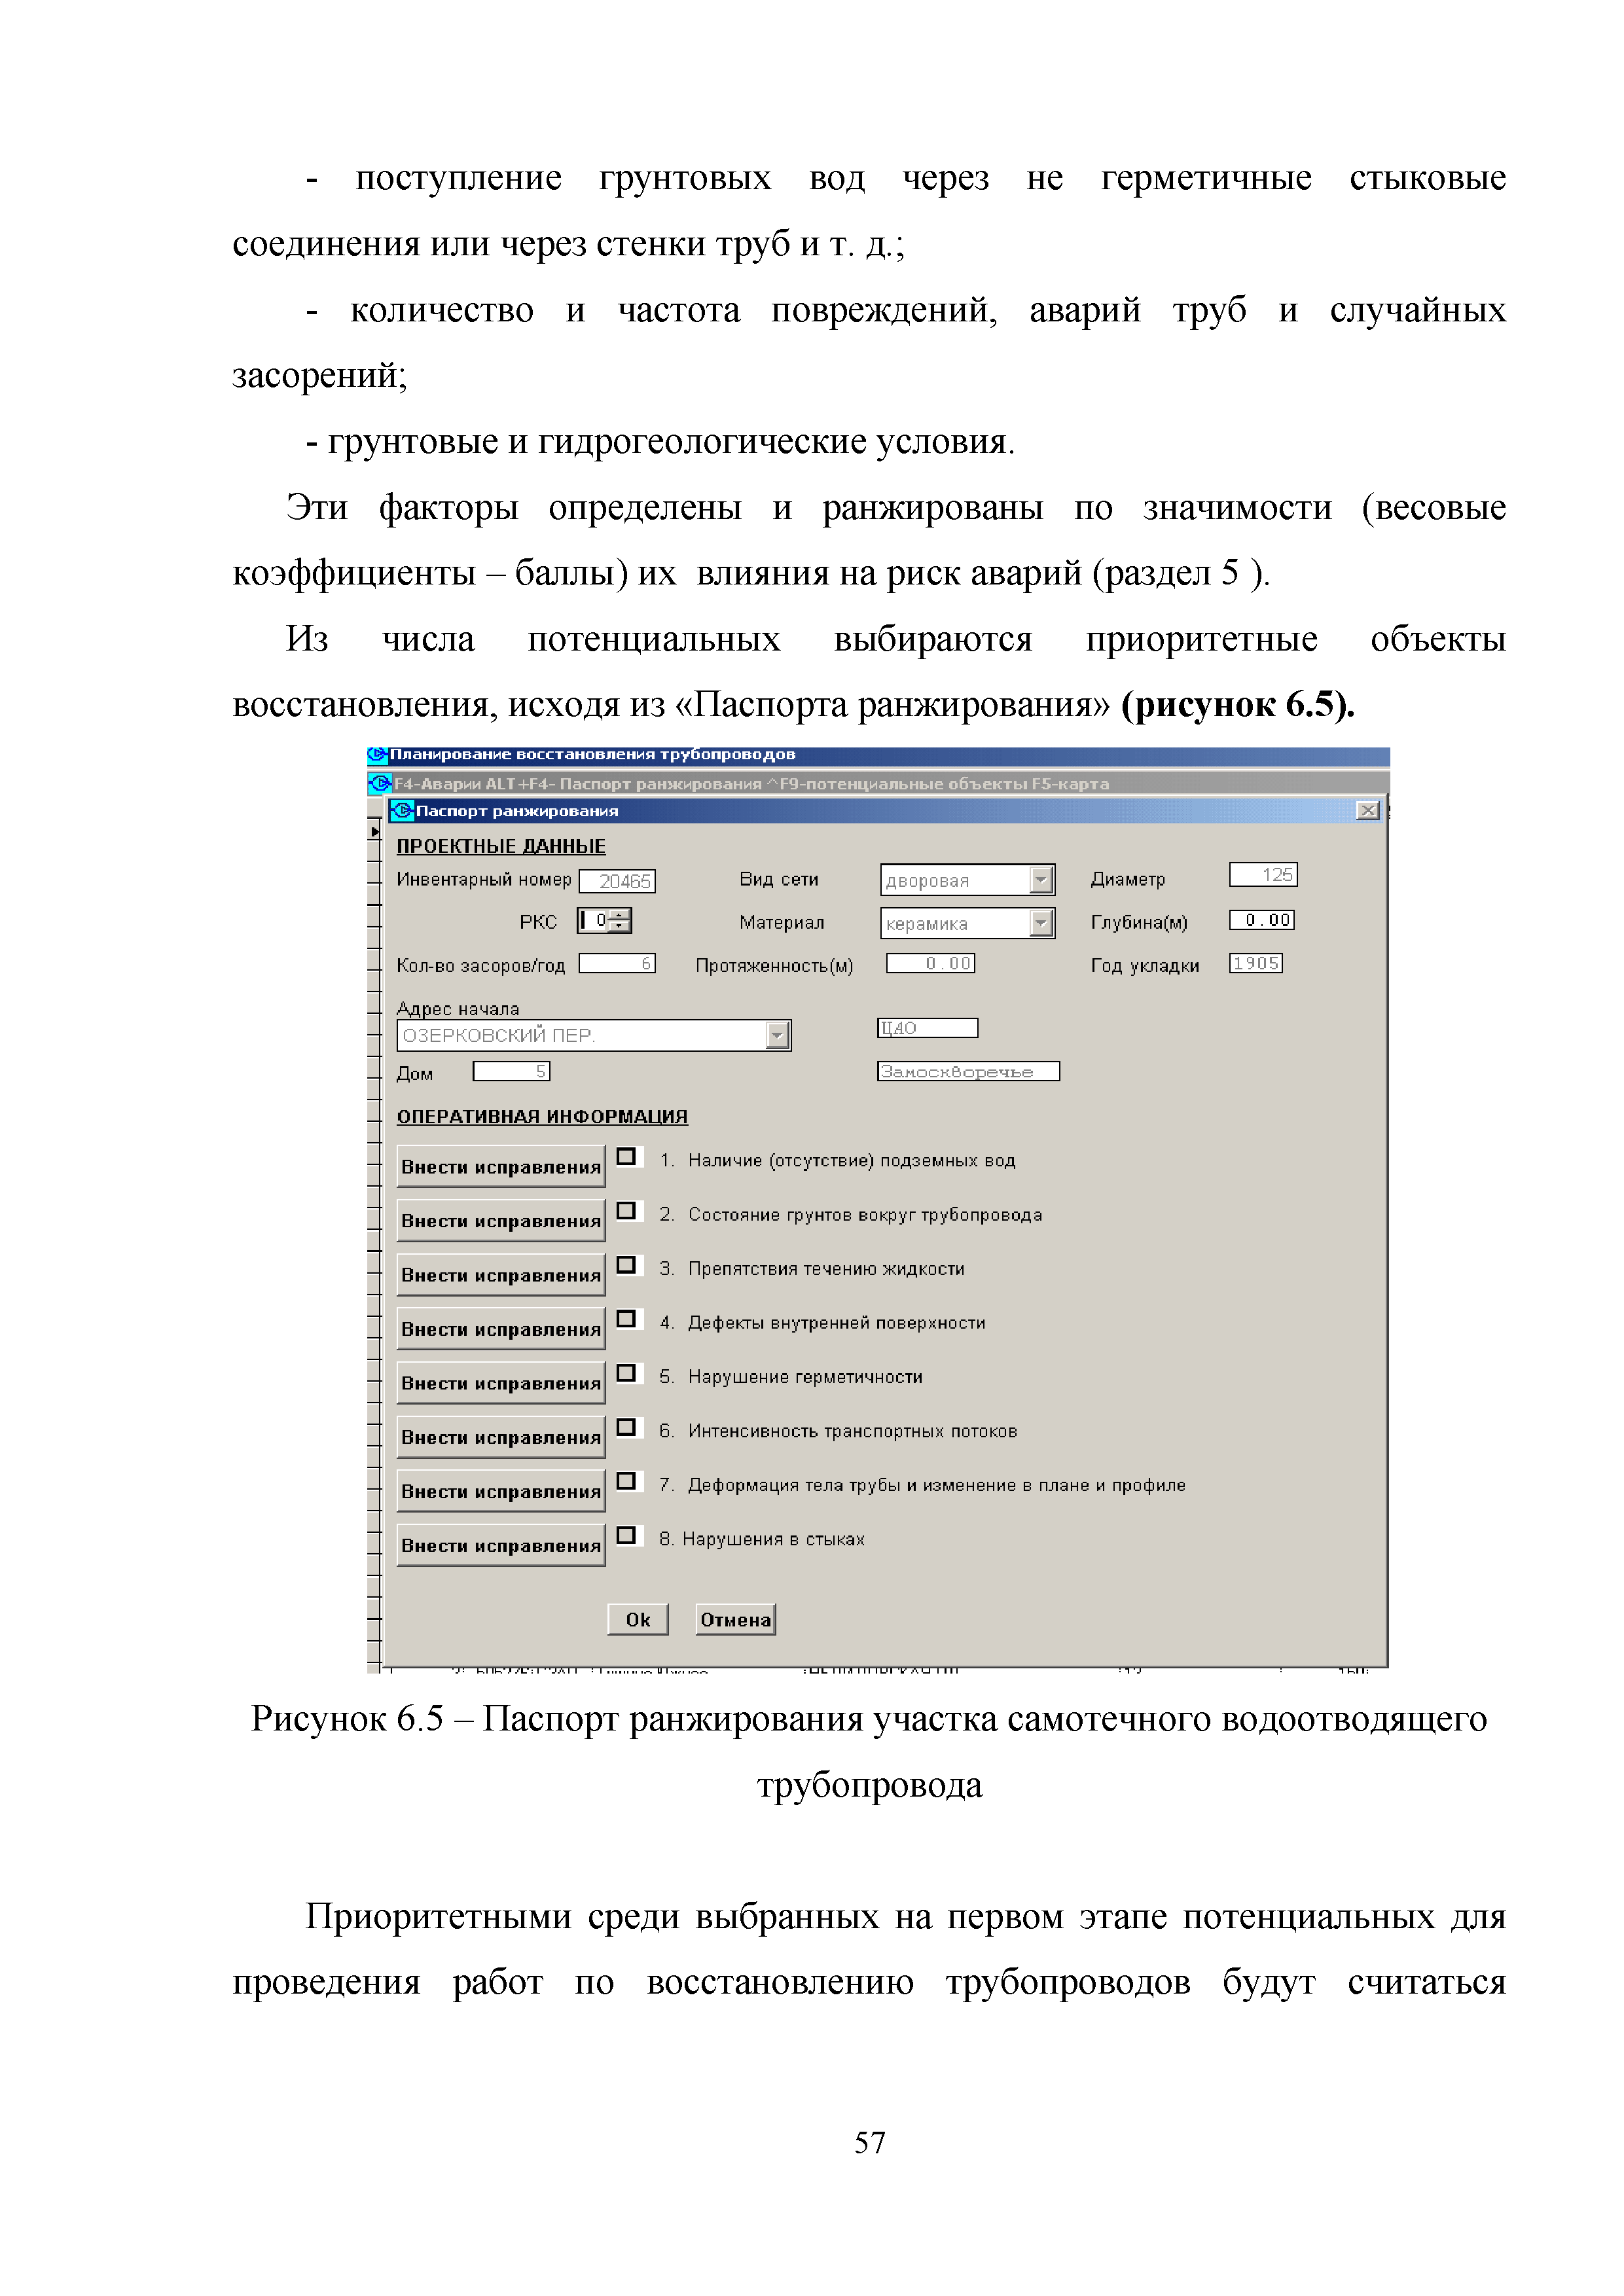1624x2296 pixels.
Task: Expand the Адрес начала street dropdown
Action: 777,1035
